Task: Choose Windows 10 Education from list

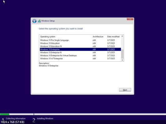Action: [x=80, y=43]
